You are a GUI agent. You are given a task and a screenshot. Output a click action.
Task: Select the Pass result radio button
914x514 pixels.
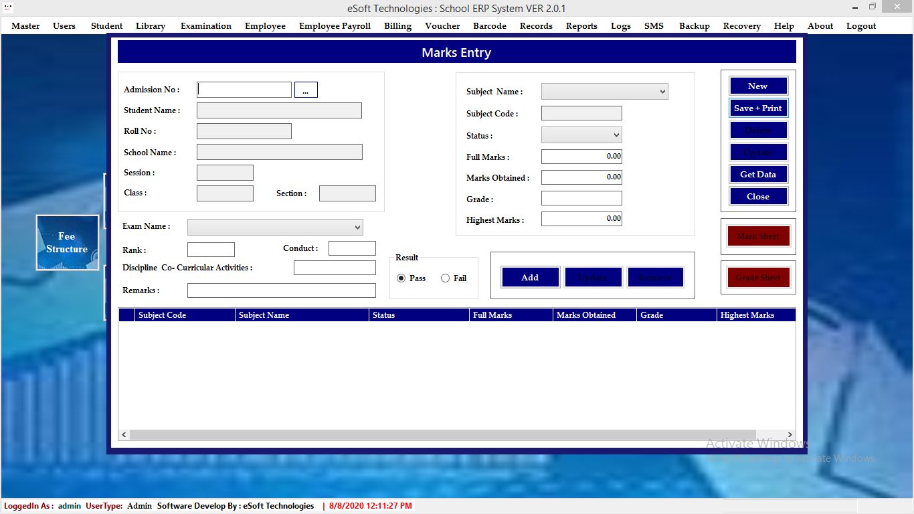pos(401,278)
